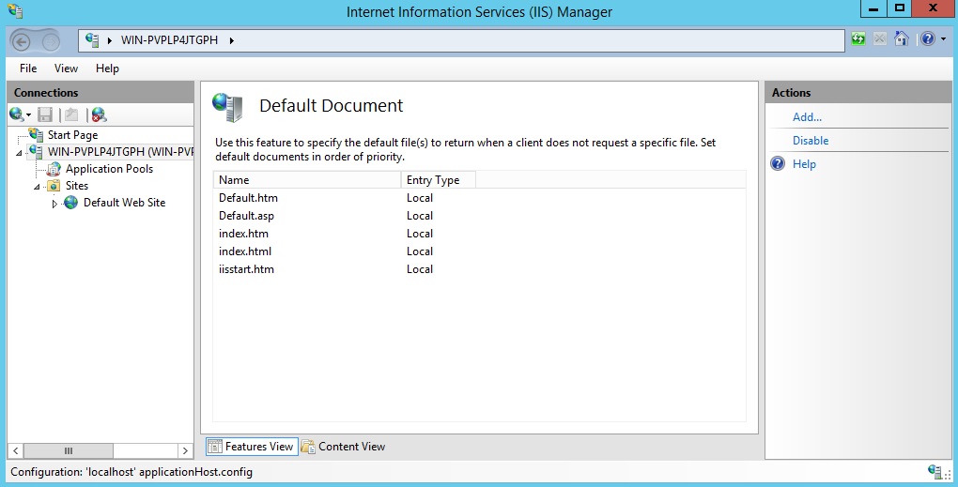Switch to the Content View tab
The image size is (958, 487).
click(x=344, y=446)
